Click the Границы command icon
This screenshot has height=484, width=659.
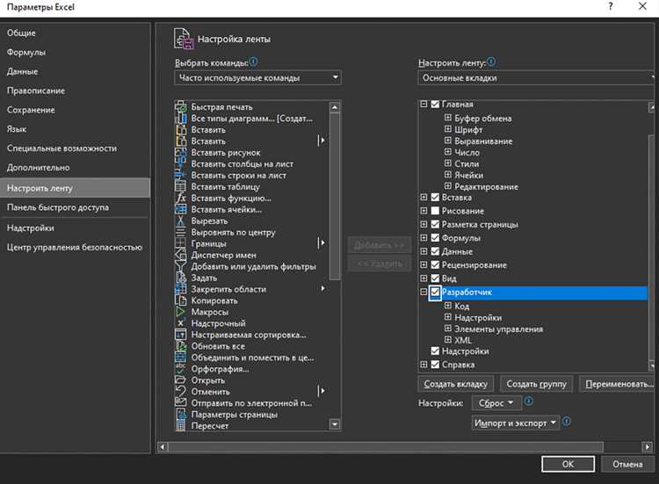coord(180,243)
